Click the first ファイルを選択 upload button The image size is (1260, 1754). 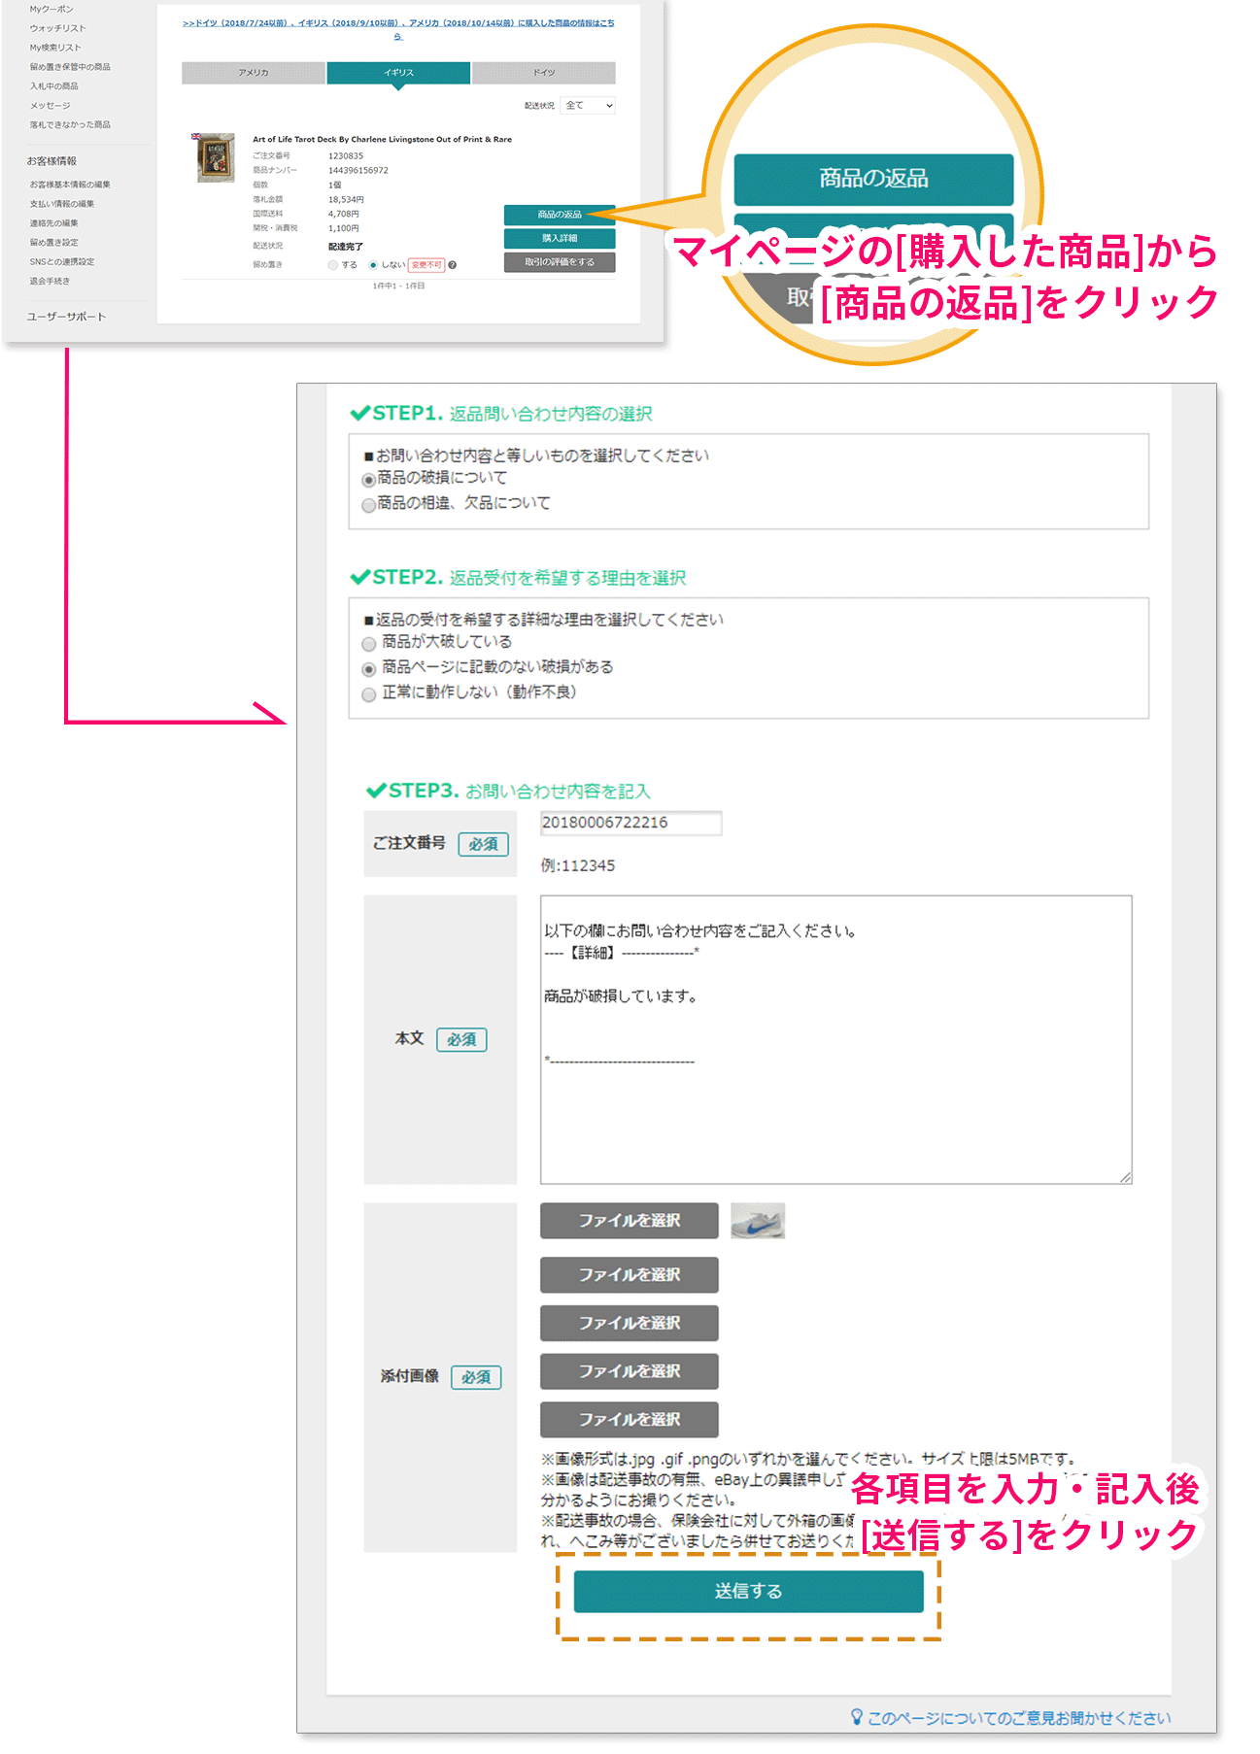(629, 1221)
